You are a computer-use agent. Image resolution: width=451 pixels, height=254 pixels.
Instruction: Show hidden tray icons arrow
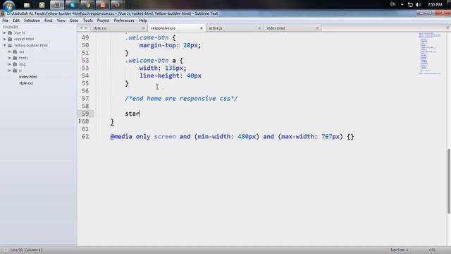pos(402,5)
